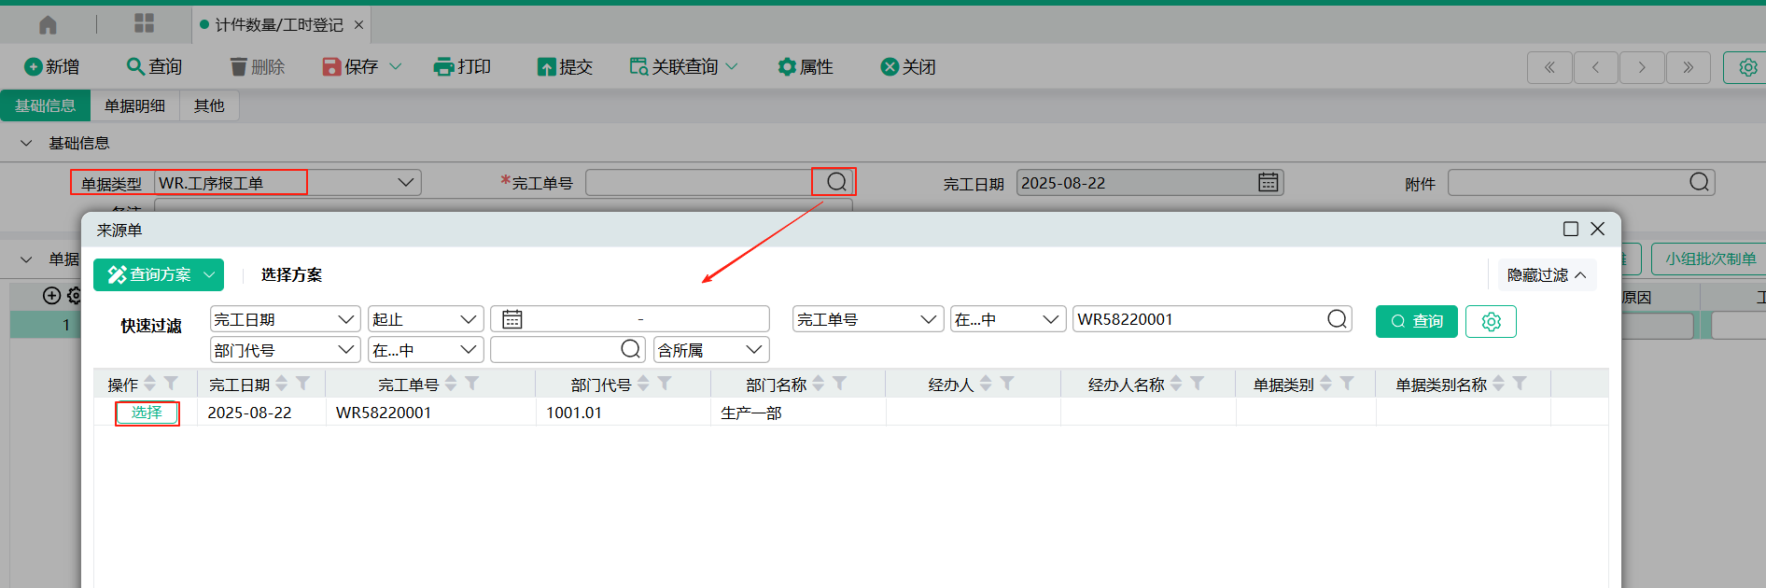Open the apps grid icon
The width and height of the screenshot is (1766, 588).
click(x=144, y=24)
